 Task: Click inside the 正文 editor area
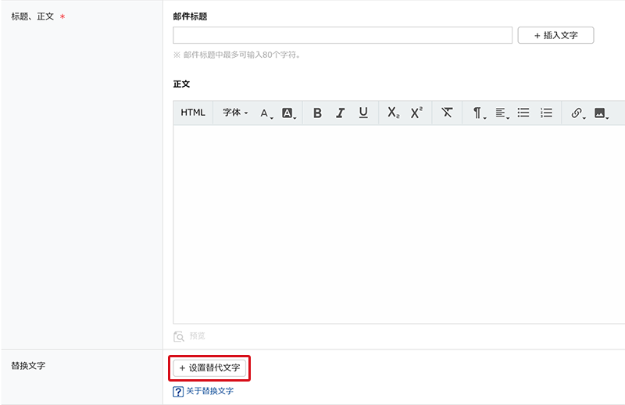coord(398,224)
